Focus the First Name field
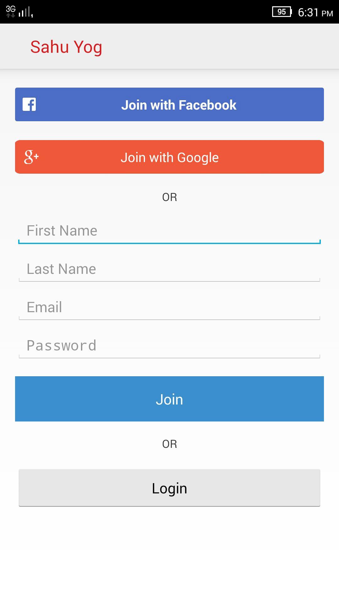339x603 pixels. (x=169, y=231)
